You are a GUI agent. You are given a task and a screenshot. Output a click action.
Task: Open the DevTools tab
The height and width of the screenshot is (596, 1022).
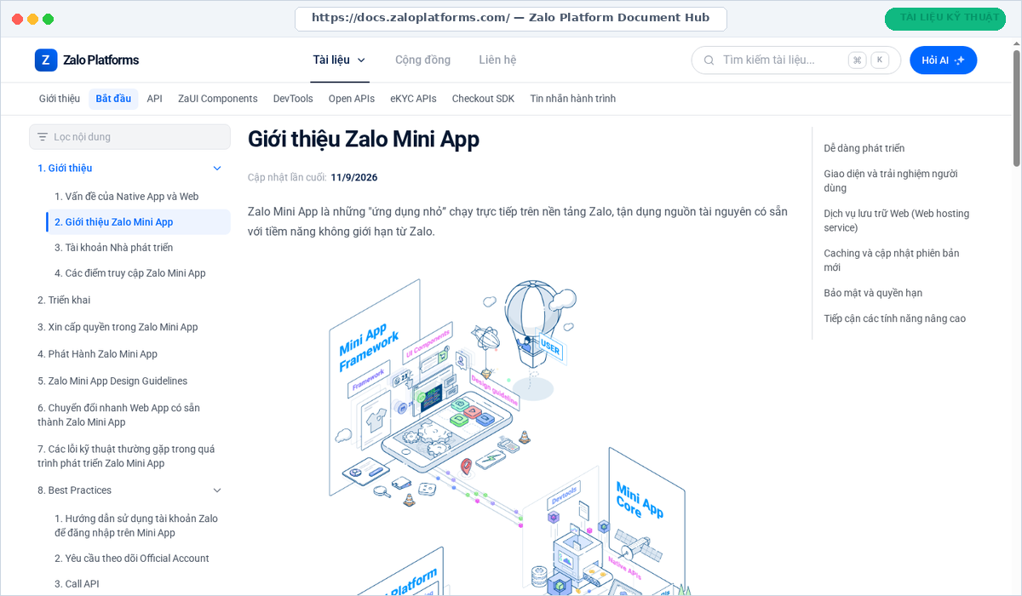tap(293, 99)
